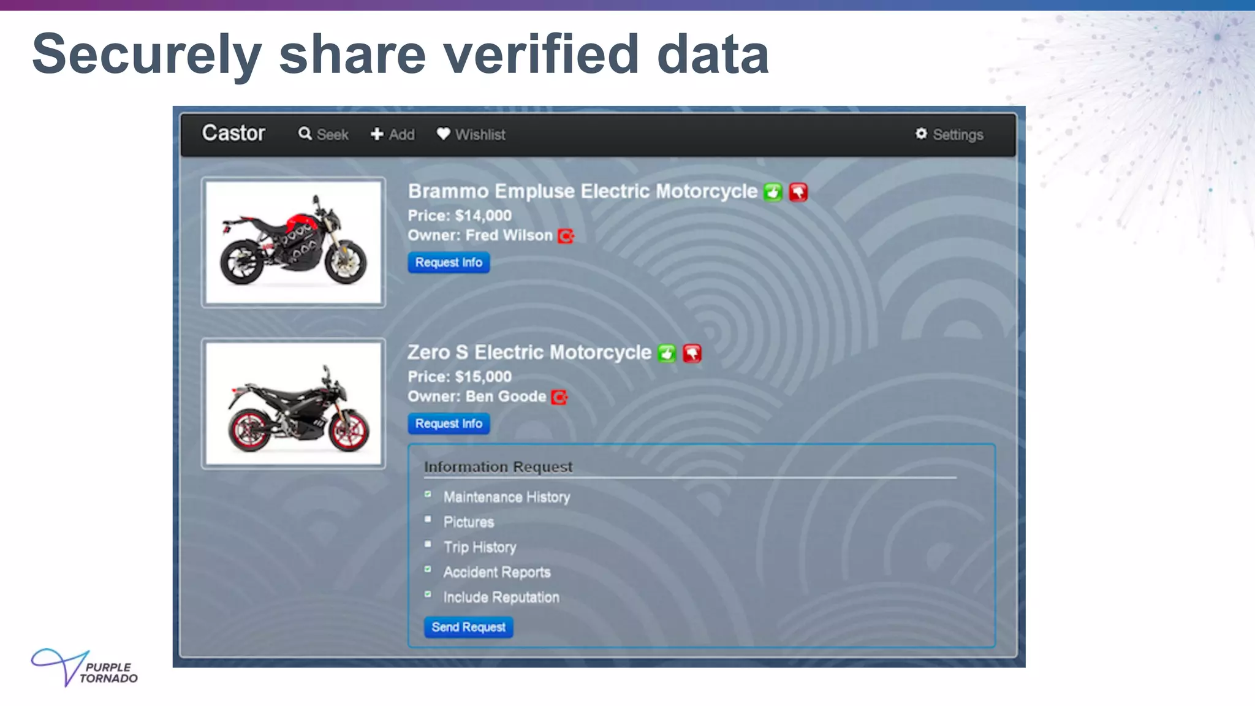
Task: Click red icon next to Ben Goode
Action: click(x=559, y=397)
